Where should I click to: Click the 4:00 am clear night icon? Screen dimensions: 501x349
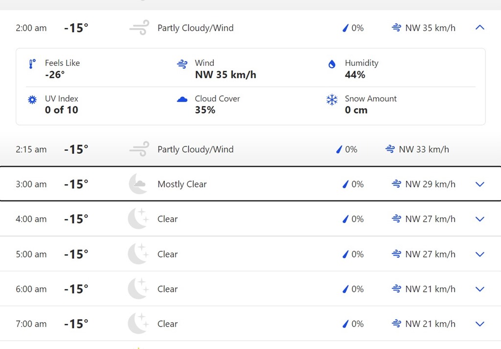[138, 219]
